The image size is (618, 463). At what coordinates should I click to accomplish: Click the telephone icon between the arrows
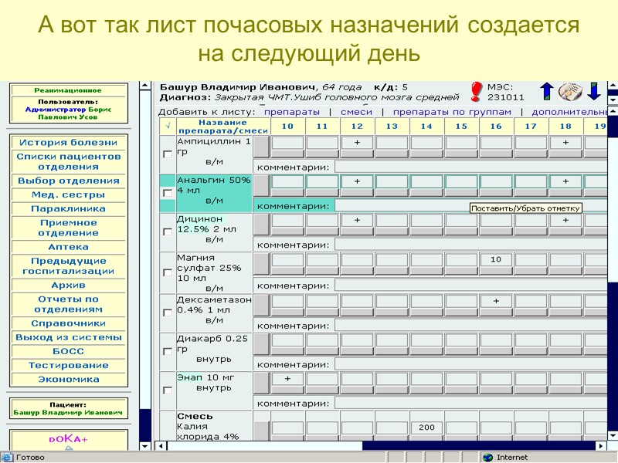pos(570,91)
